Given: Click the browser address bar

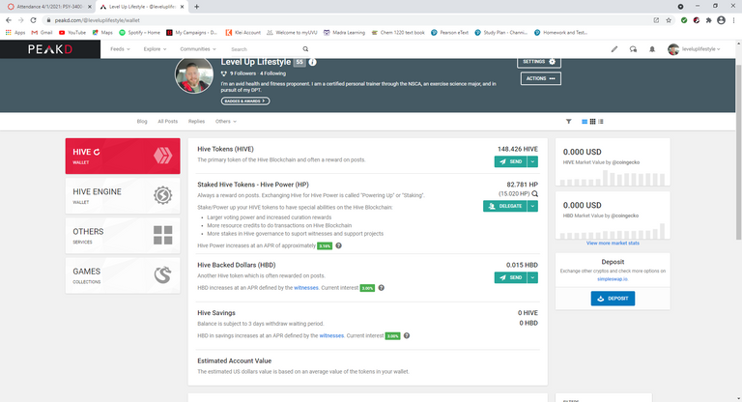Looking at the screenshot, I should [x=350, y=20].
